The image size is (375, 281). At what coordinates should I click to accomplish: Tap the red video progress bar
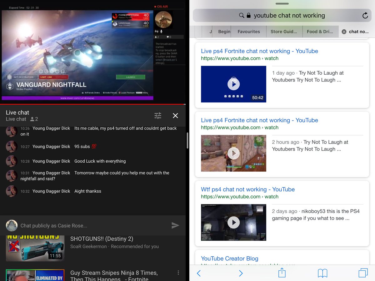(93, 104)
